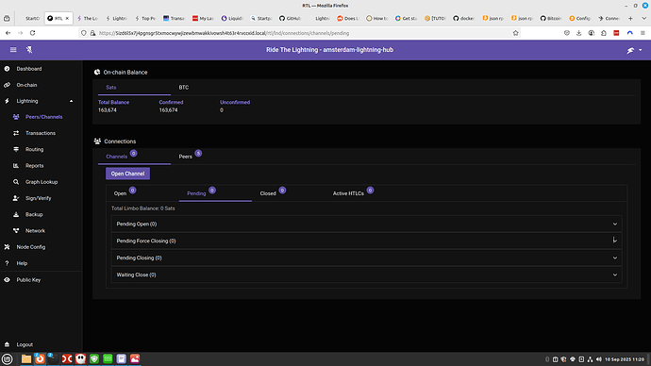Image resolution: width=651 pixels, height=366 pixels.
Task: Open the hamburger menu icon
Action: click(x=13, y=50)
